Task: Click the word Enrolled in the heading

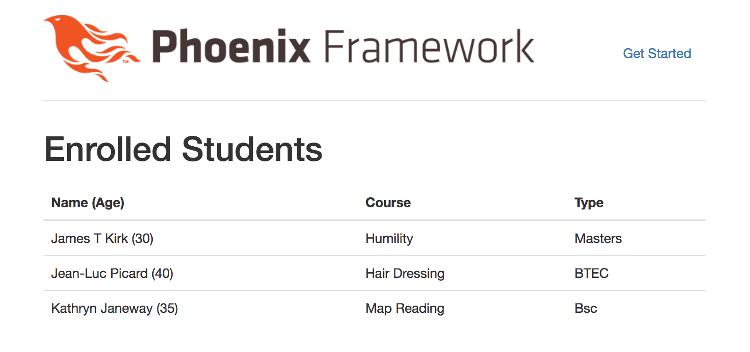Action: [x=108, y=150]
